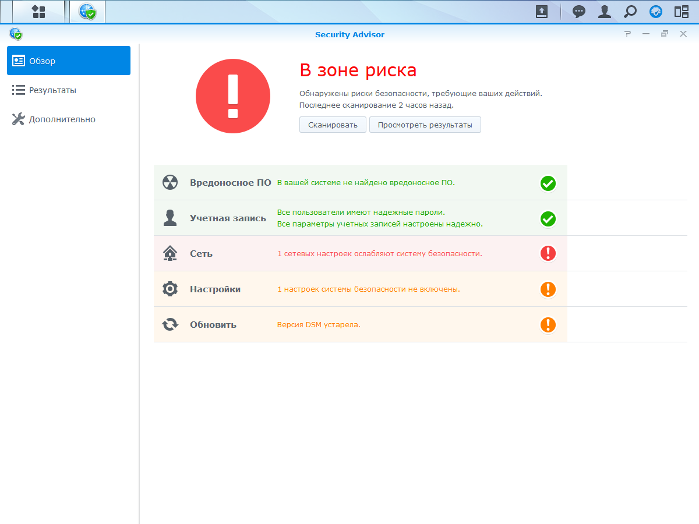Click the Security Advisor taskbar icon
Screen dimensions: 699x524
87,12
